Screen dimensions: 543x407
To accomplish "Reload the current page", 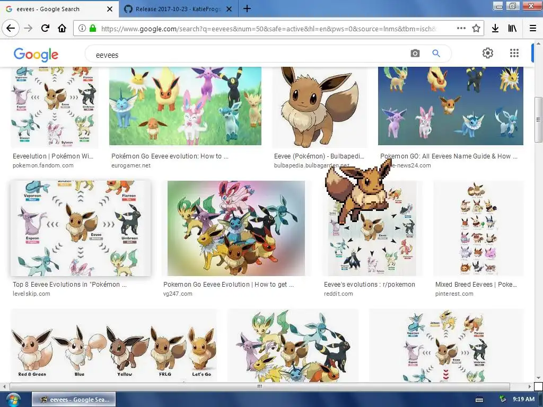I will coord(45,28).
